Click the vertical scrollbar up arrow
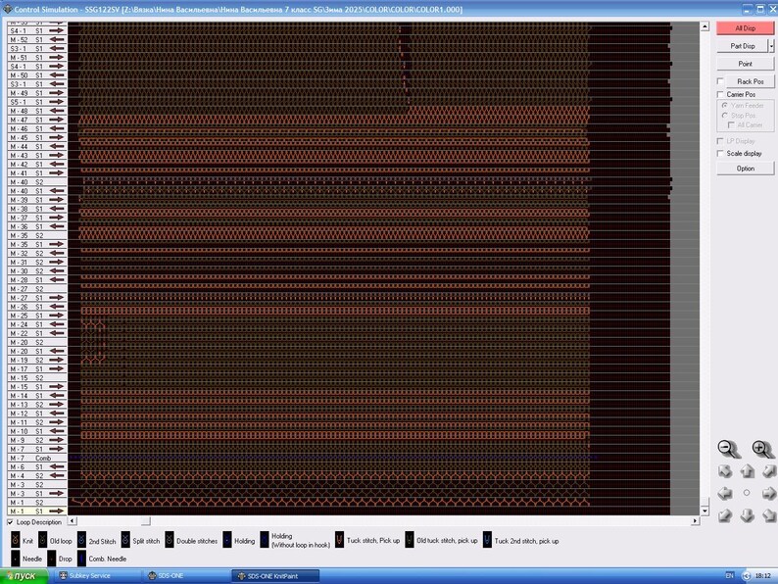The width and height of the screenshot is (778, 584). point(705,26)
